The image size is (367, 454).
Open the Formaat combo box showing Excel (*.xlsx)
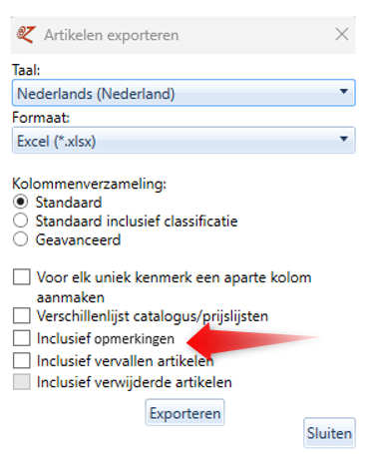183,141
